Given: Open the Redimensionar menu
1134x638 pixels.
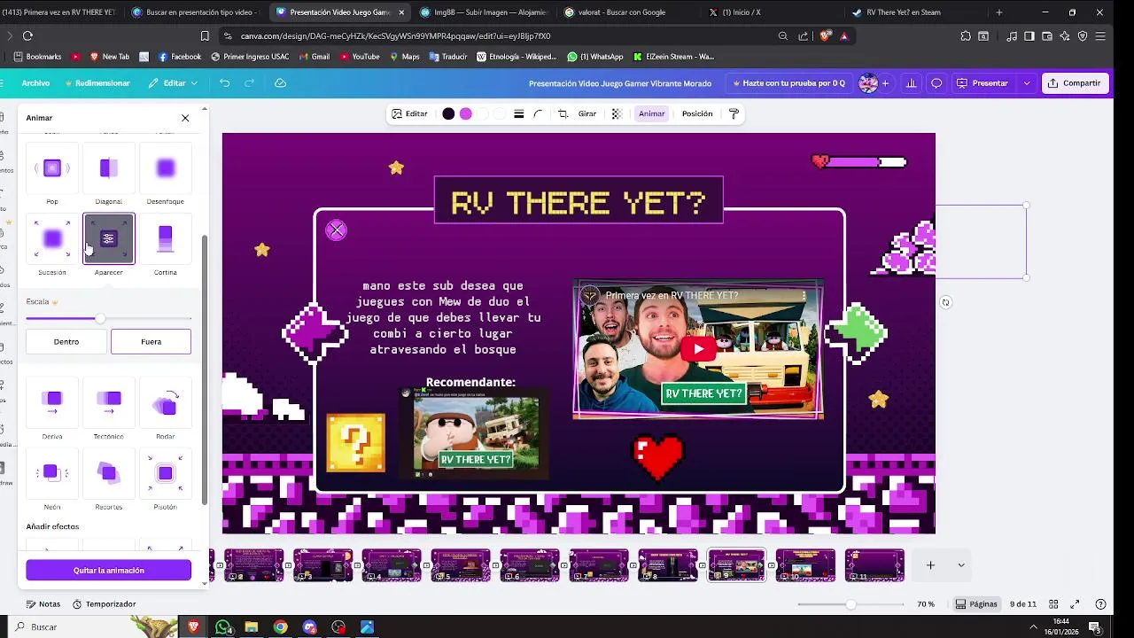Looking at the screenshot, I should tap(97, 83).
